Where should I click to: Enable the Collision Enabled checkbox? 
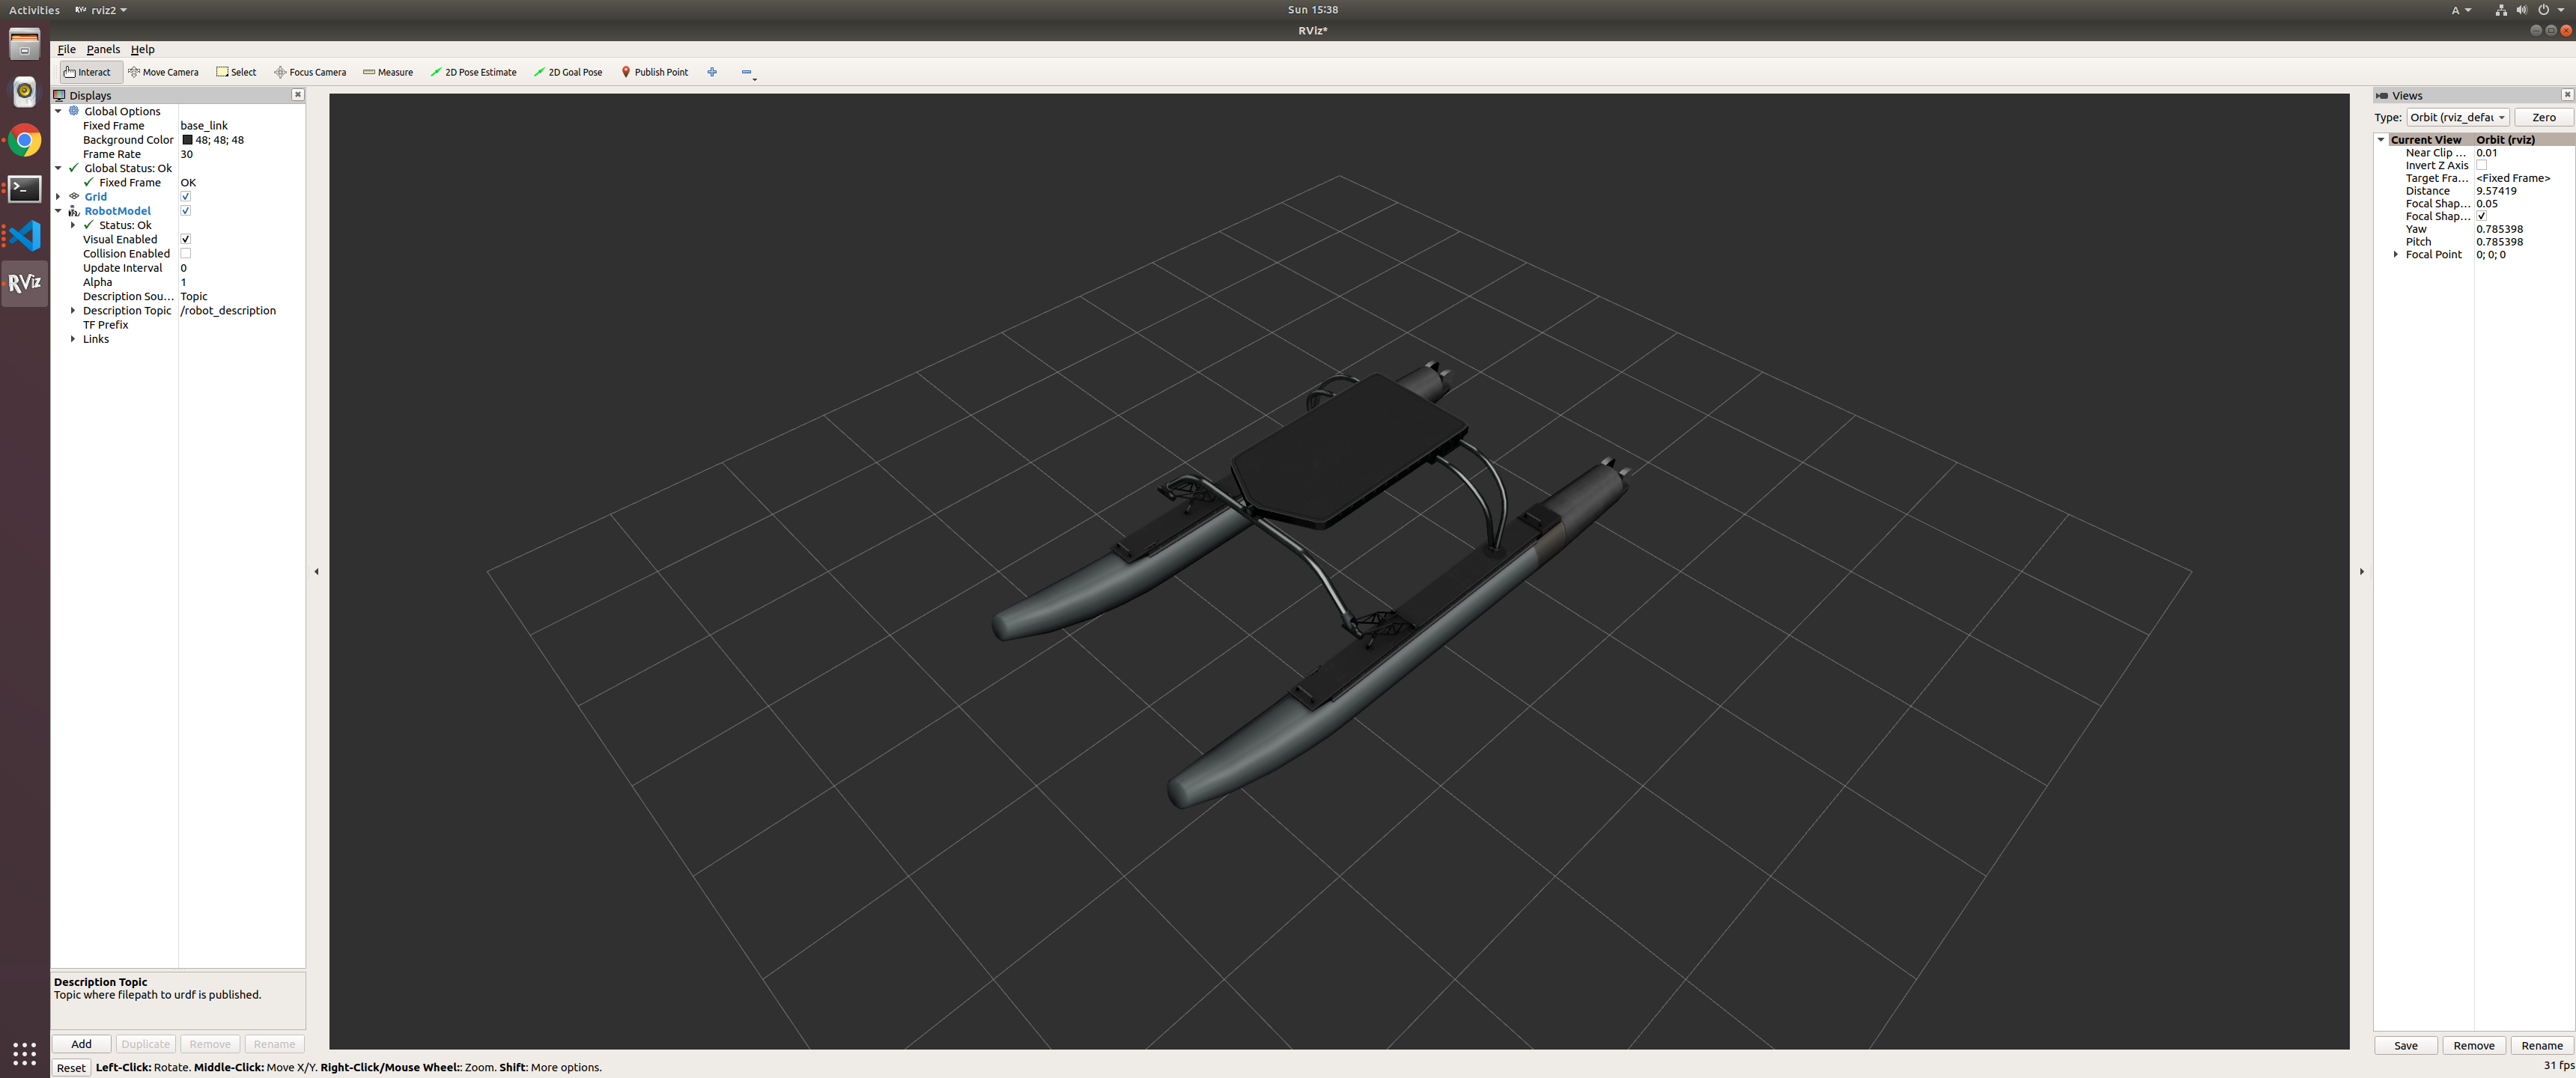(x=185, y=254)
